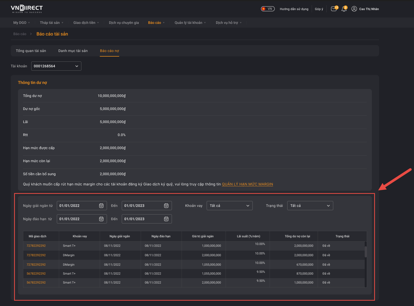This screenshot has width=414, height=306.
Task: Click the user profile avatar icon
Action: 354,9
